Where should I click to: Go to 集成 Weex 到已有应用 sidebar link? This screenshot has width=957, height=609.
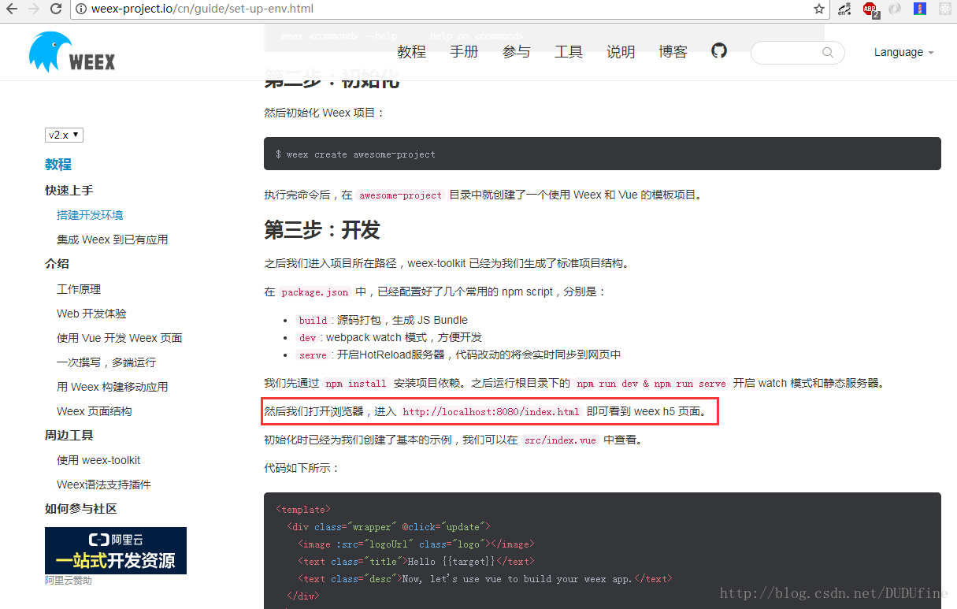(112, 240)
